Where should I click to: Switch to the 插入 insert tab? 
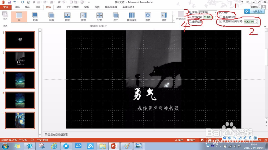(28, 7)
